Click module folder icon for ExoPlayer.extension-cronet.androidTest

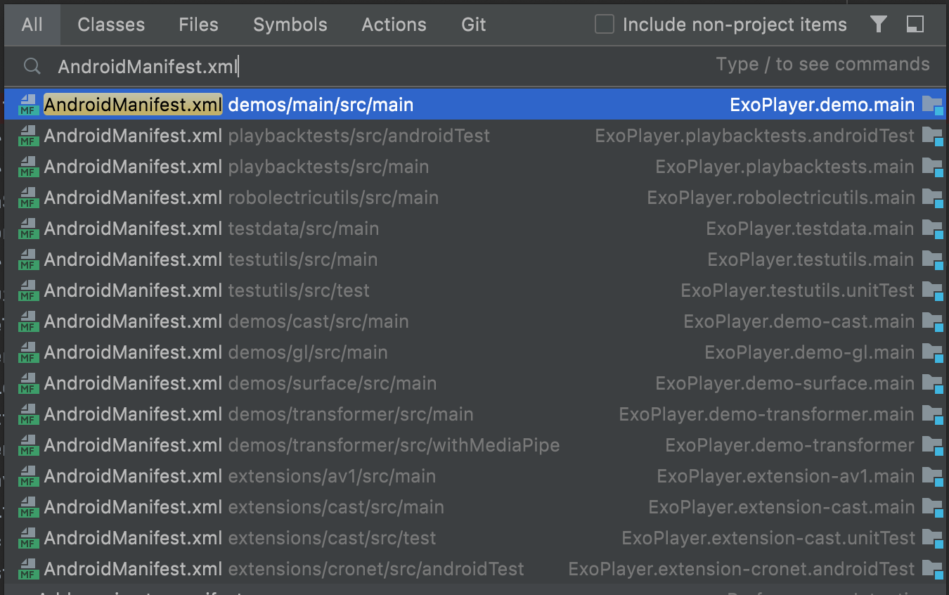click(x=932, y=570)
